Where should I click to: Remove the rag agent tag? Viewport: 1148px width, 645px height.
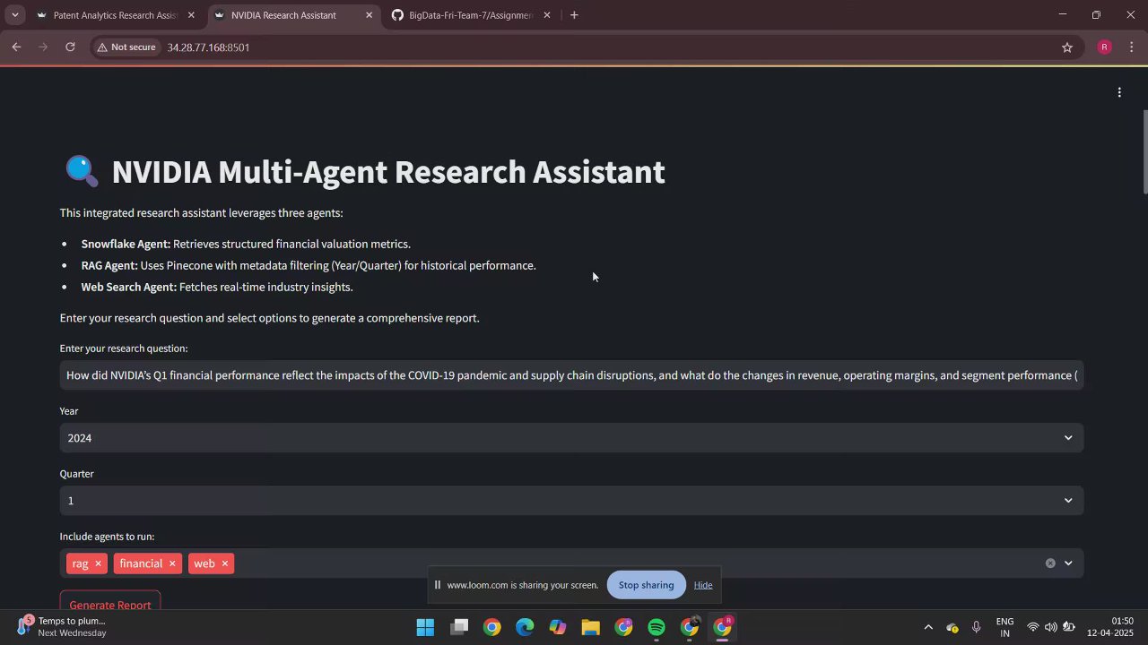point(98,563)
